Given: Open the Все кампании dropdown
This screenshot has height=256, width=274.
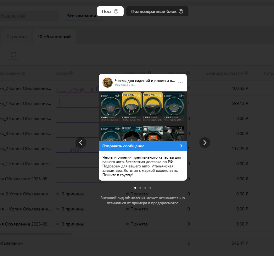Looking at the screenshot, I should point(81,16).
